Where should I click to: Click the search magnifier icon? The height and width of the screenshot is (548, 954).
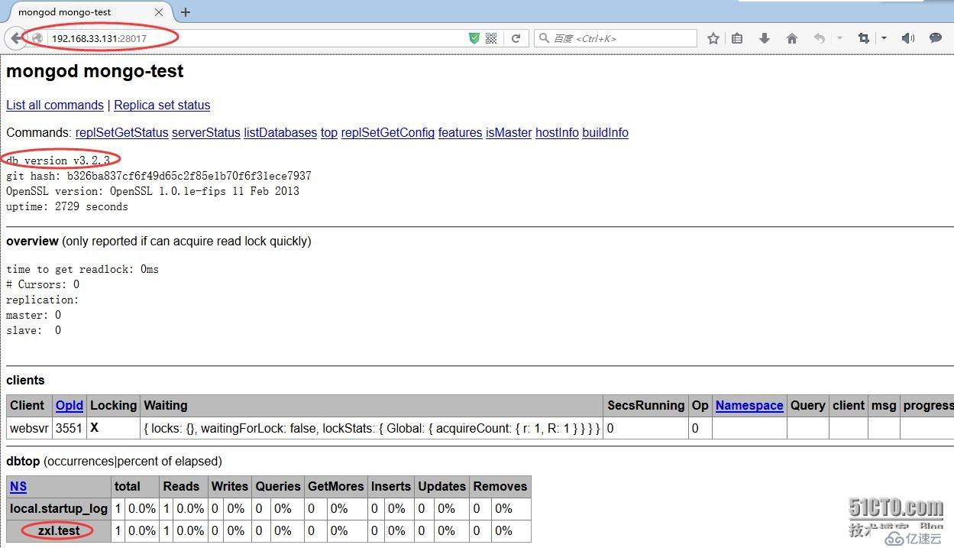(544, 38)
